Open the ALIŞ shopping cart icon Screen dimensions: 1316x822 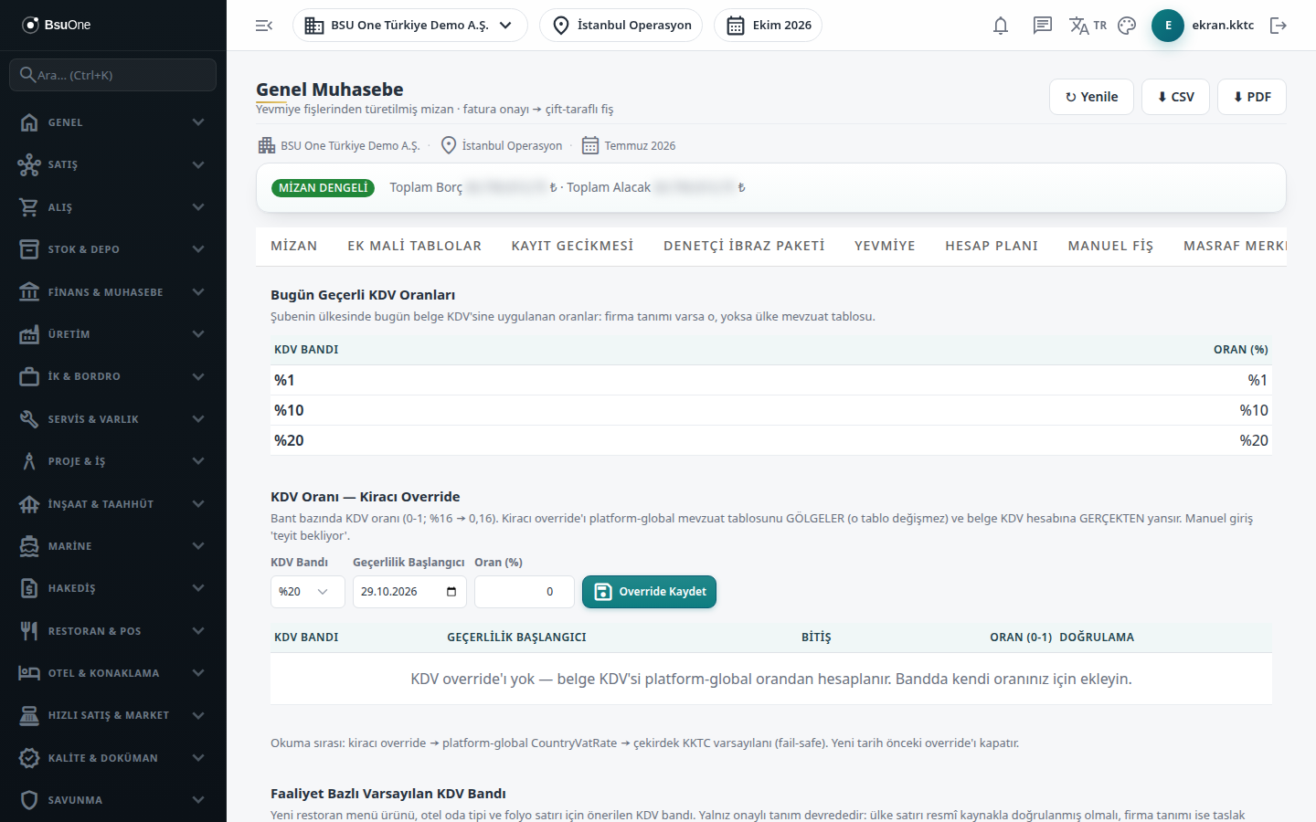[29, 207]
